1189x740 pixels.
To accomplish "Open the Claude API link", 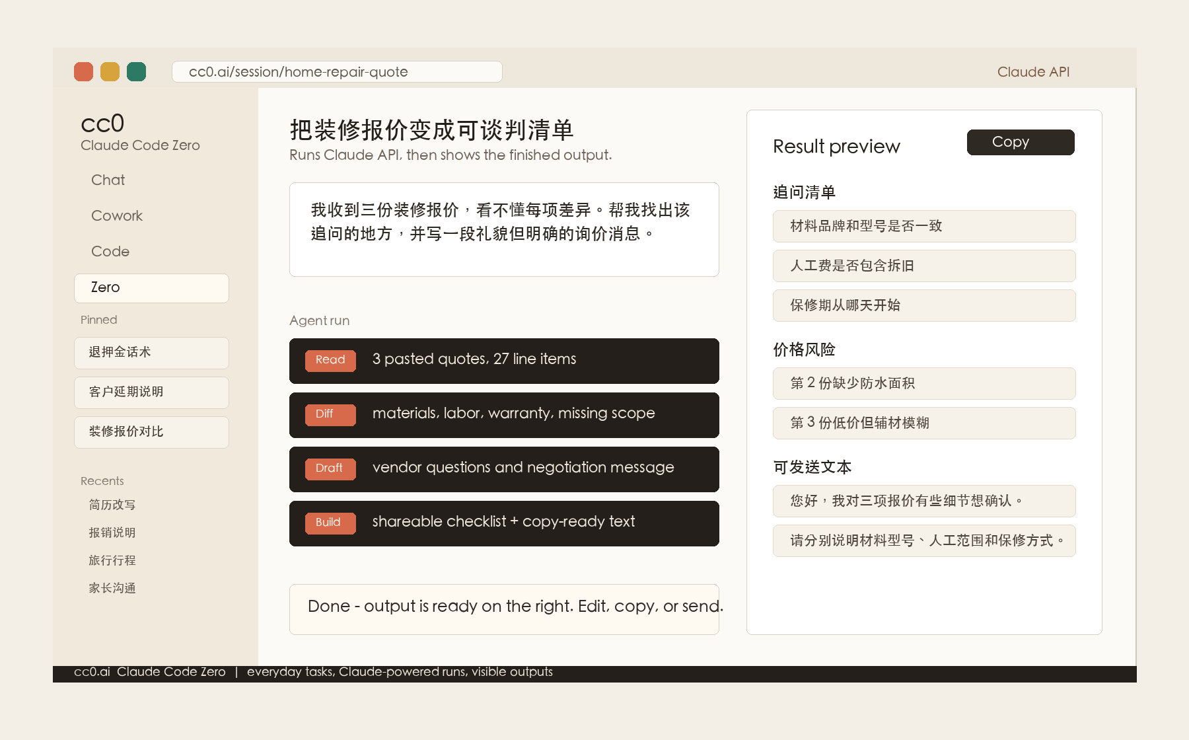I will pos(1033,72).
